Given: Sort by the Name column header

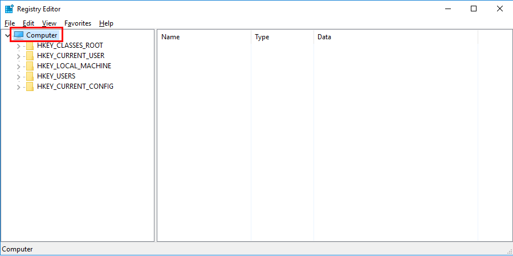Looking at the screenshot, I should click(204, 37).
